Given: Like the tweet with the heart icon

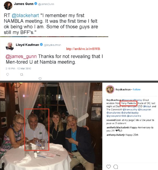Looking at the screenshot, I should click(40, 79).
